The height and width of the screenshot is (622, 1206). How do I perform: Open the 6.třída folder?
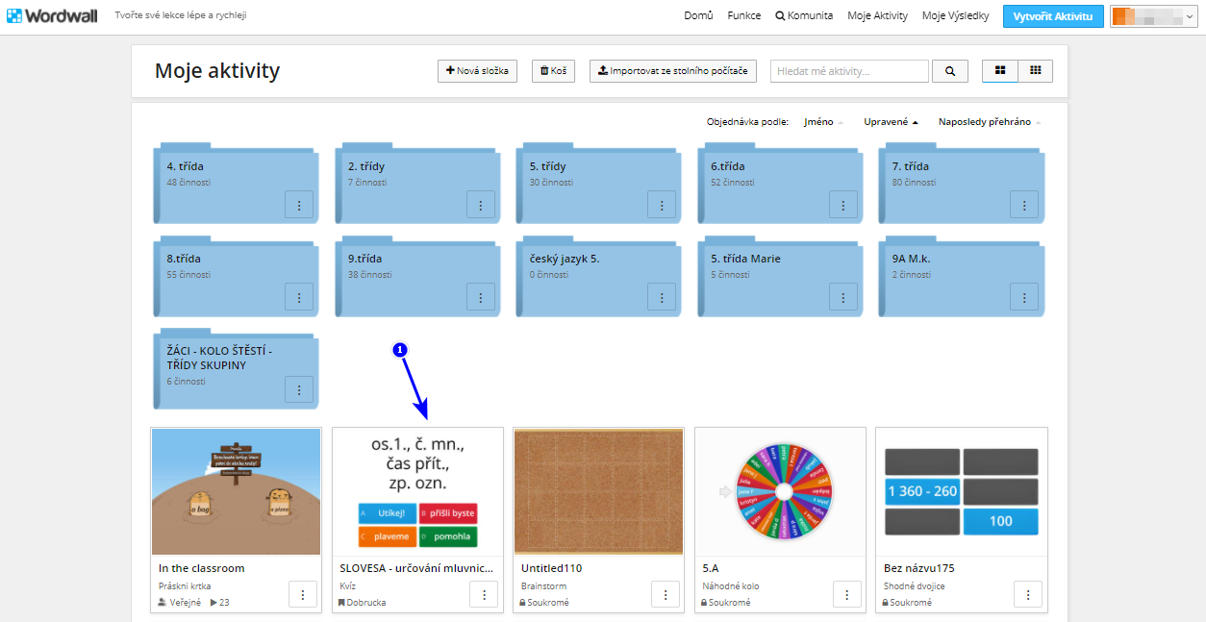[781, 185]
